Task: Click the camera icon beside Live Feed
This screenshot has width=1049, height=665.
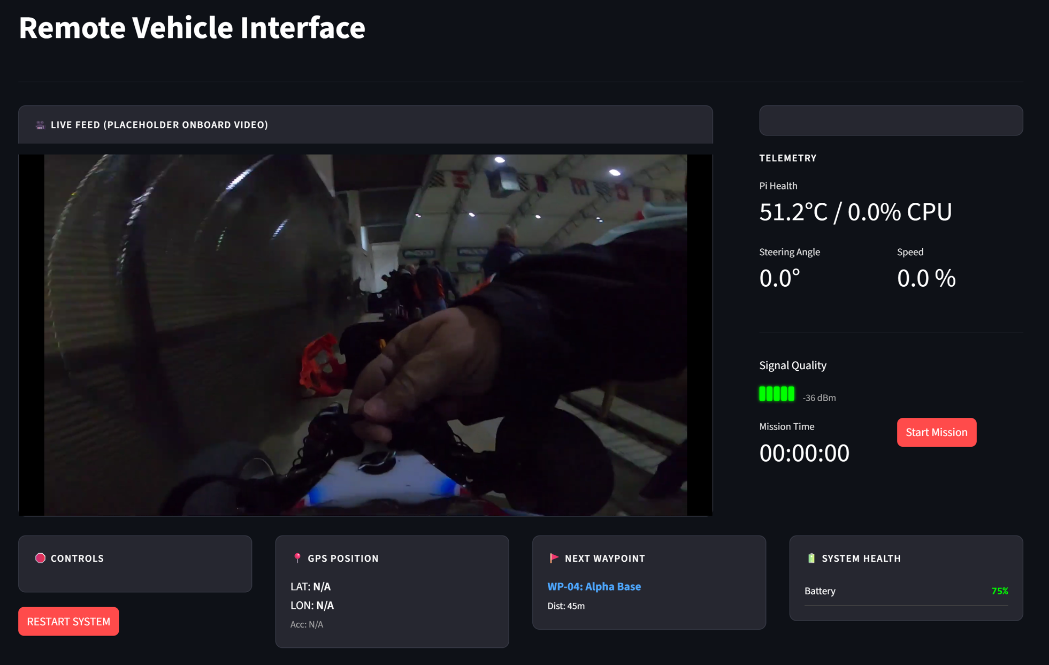Action: click(x=40, y=125)
